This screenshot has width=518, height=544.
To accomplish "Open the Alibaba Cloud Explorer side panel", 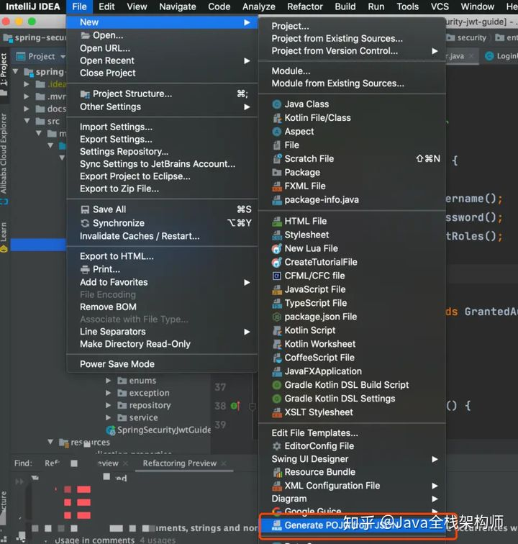I will pos(4,153).
